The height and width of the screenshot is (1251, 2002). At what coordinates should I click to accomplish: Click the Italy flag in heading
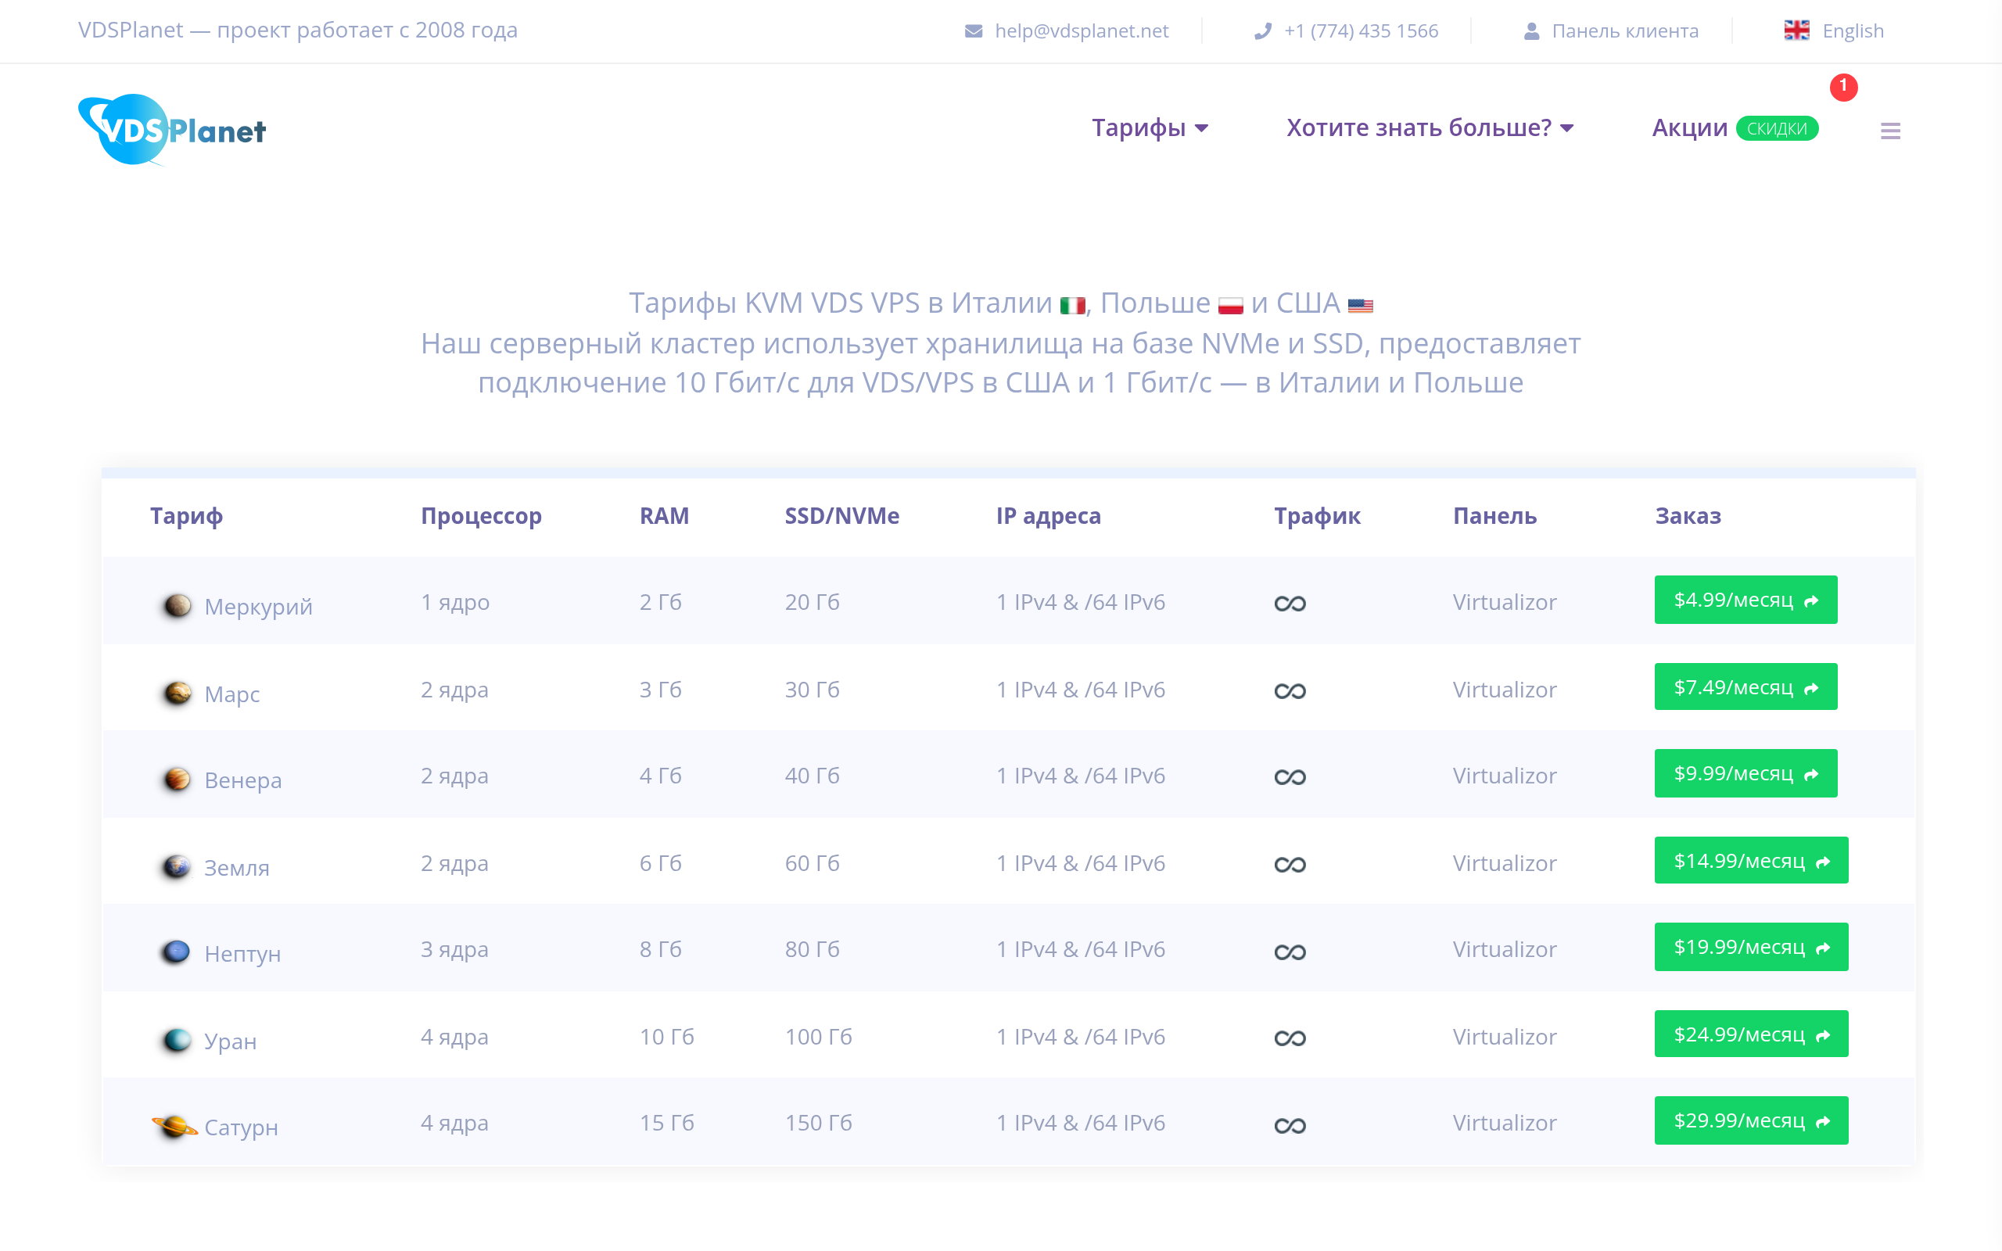tap(1072, 305)
